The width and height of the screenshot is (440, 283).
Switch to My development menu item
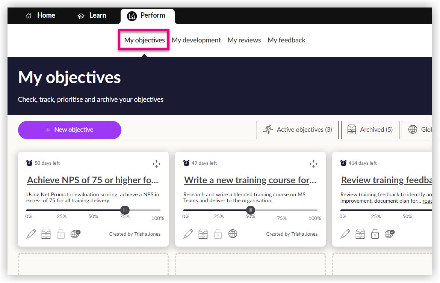tap(196, 40)
